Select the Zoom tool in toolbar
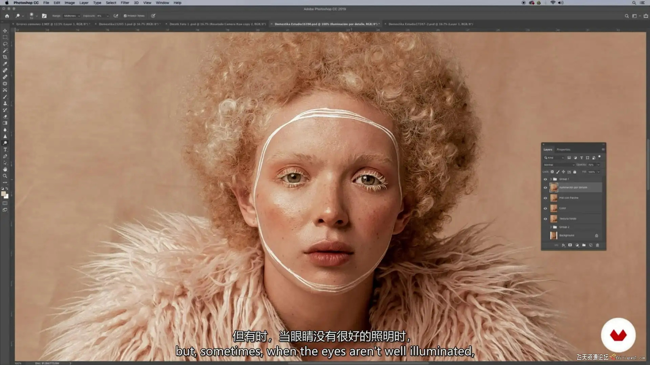Image resolution: width=650 pixels, height=365 pixels. (5, 176)
